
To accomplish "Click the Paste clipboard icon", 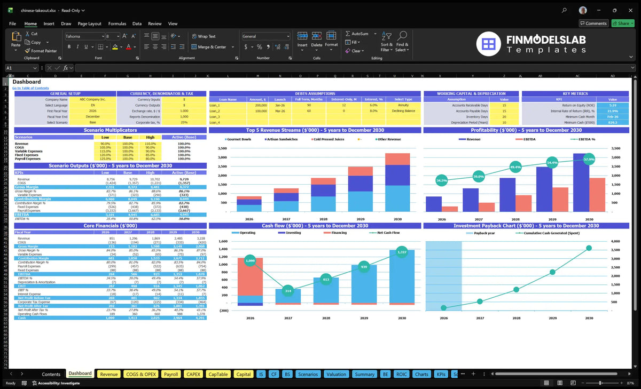I will (15, 37).
